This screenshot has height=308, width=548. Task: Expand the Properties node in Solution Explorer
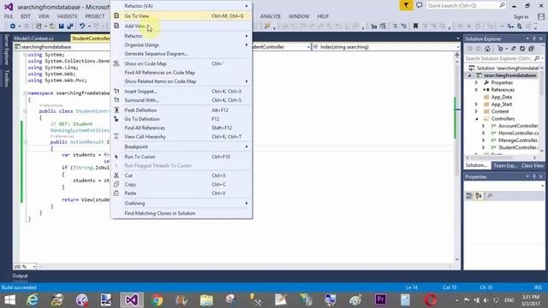[x=476, y=83]
